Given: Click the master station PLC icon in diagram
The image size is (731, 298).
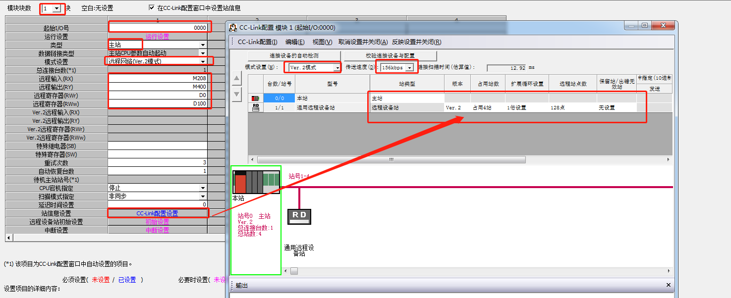Looking at the screenshot, I should (x=256, y=182).
